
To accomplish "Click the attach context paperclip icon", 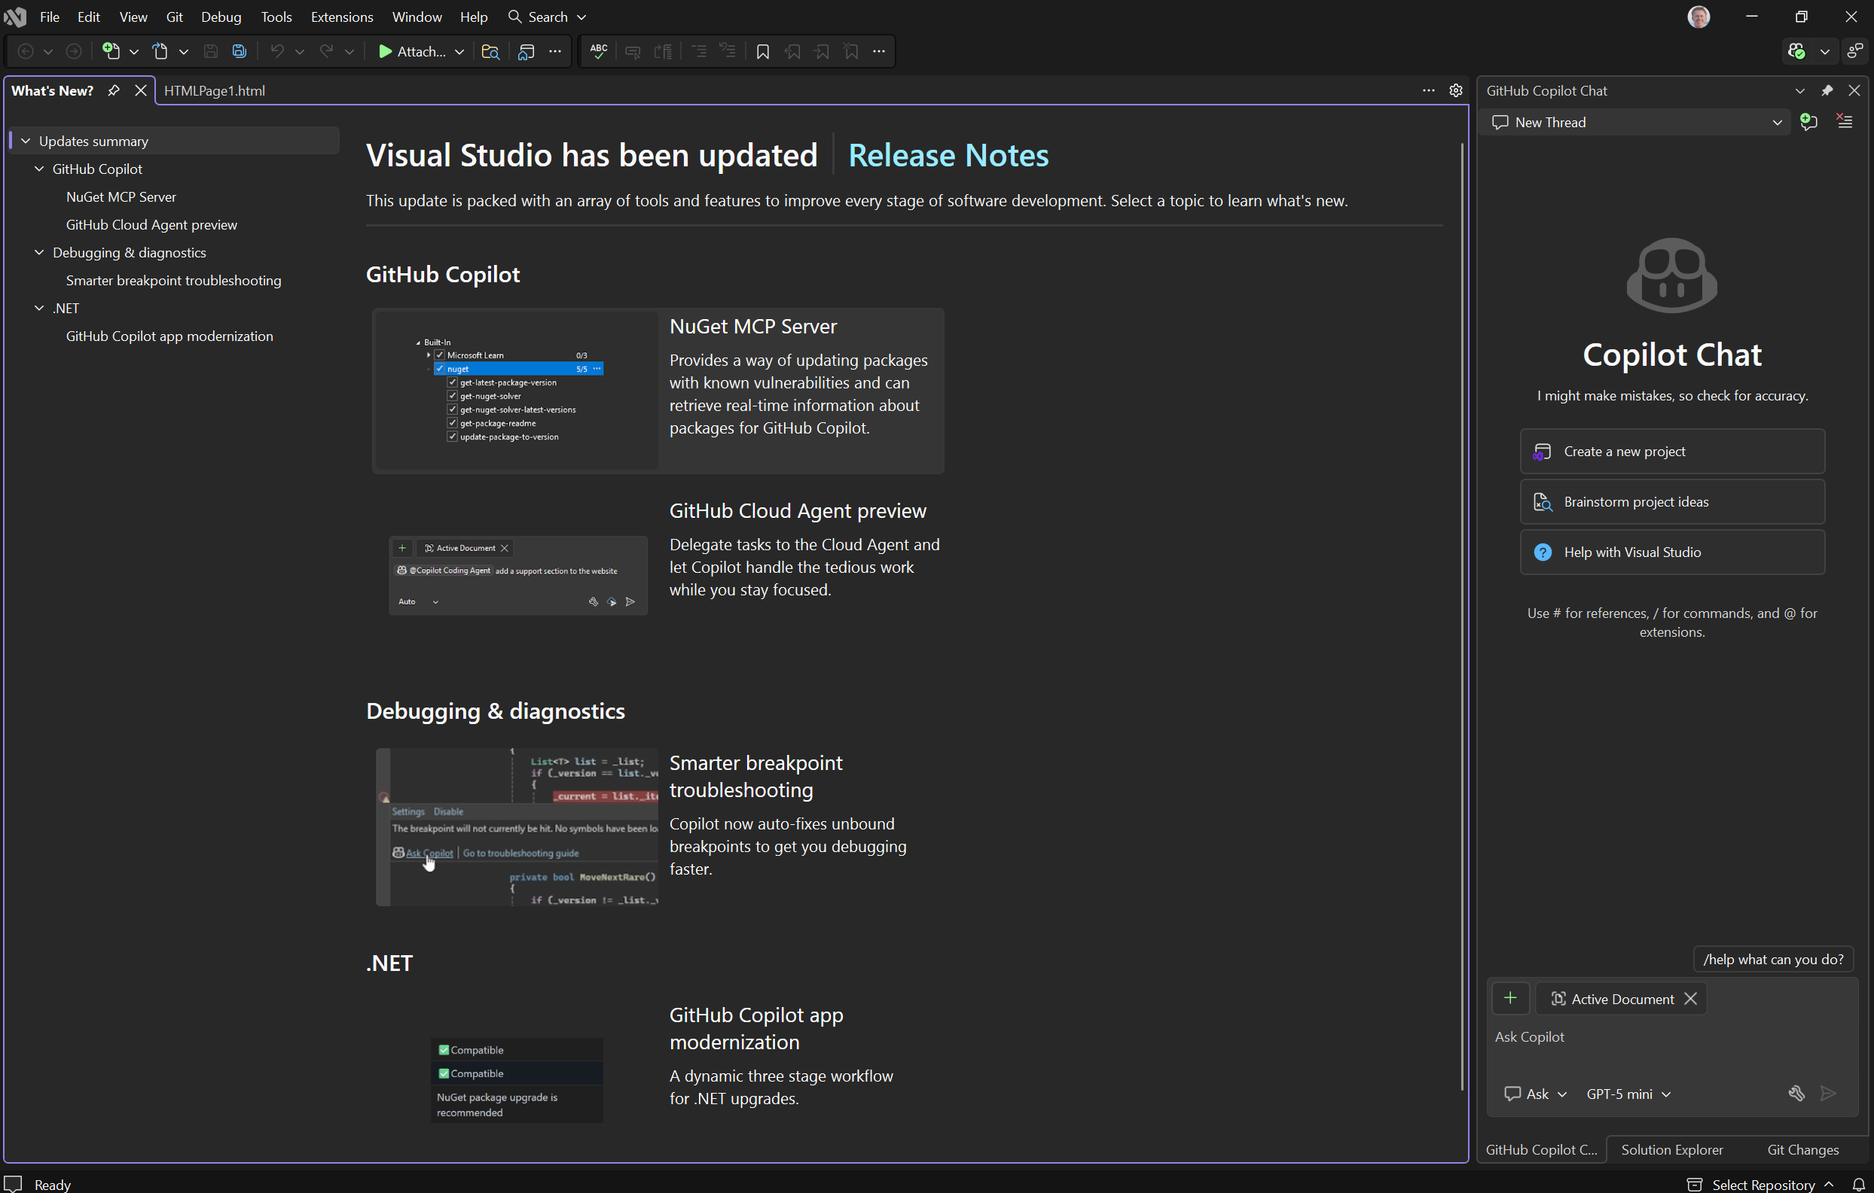I will coord(1796,1094).
